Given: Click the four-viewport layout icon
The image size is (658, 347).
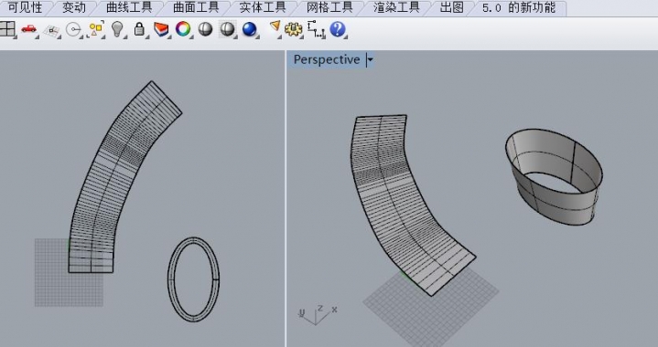Looking at the screenshot, I should 6,29.
